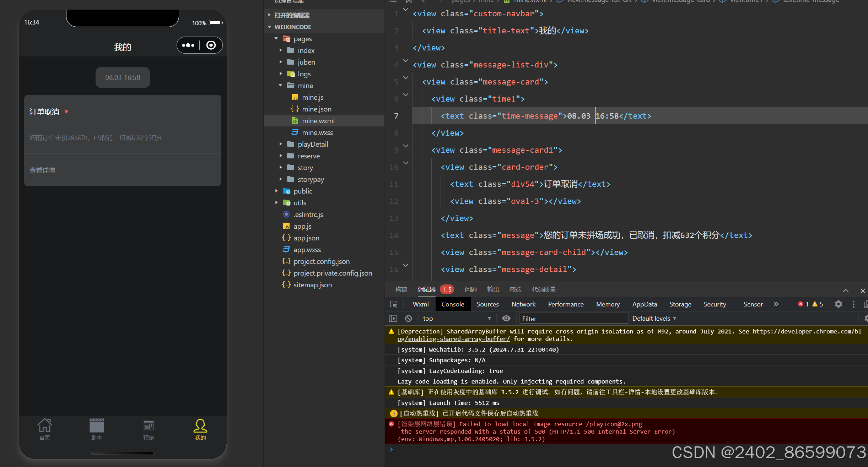Viewport: 868px width, 467px height.
Task: Open the DevTools settings gear
Action: 838,304
